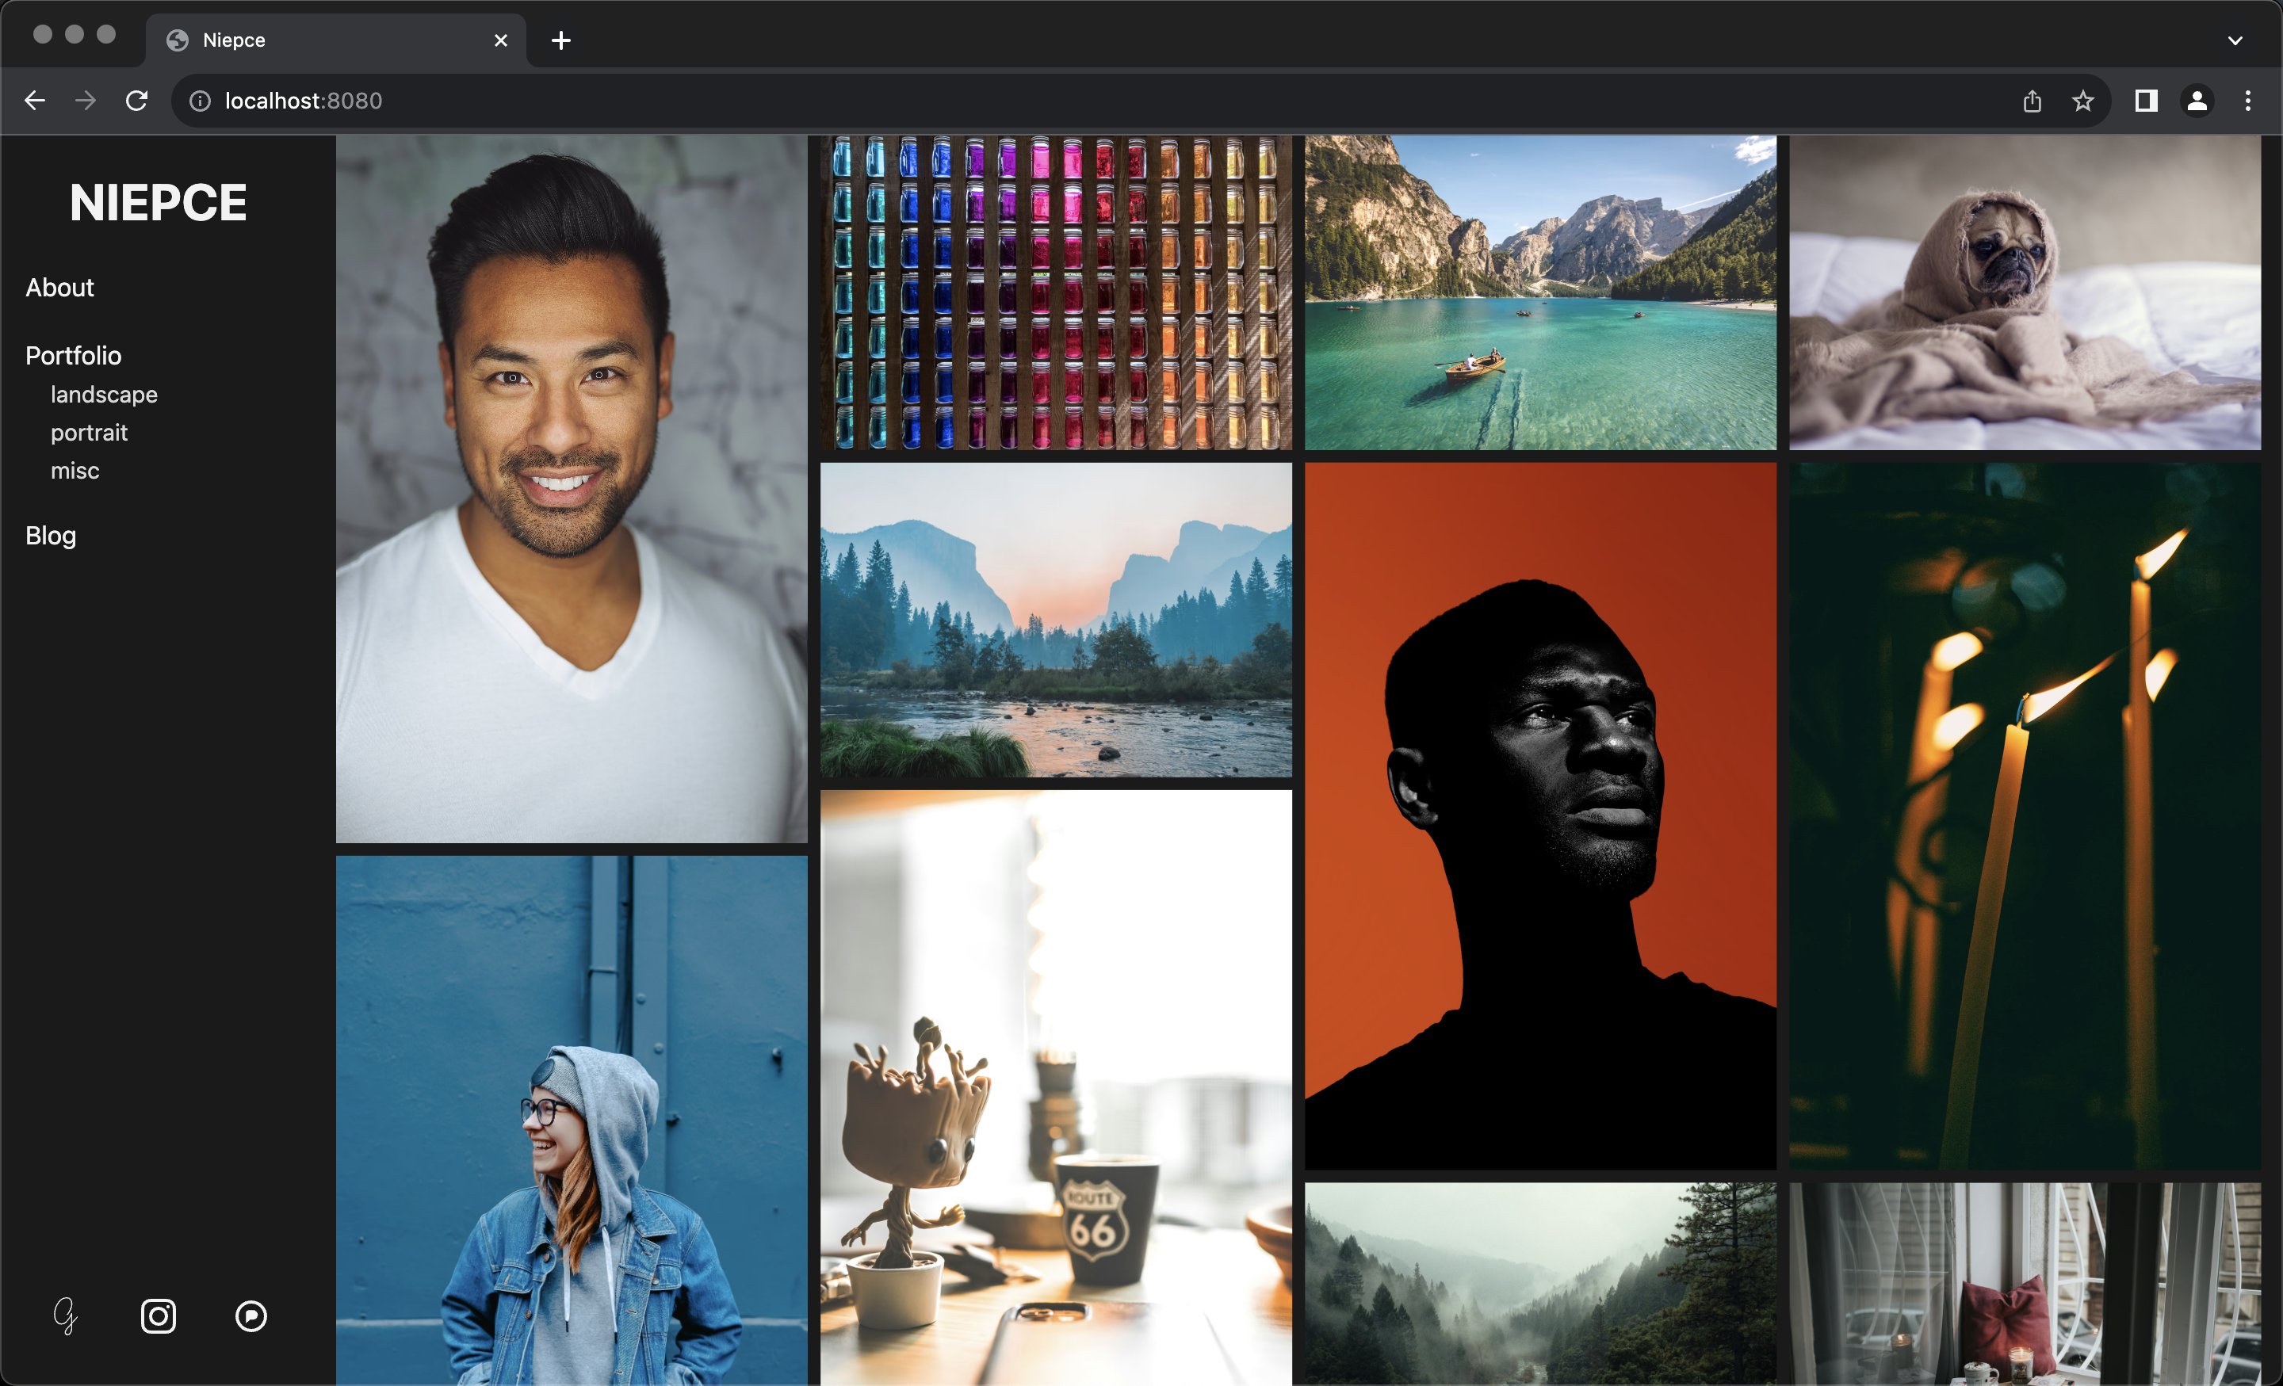Close the Niepce tab

click(501, 40)
